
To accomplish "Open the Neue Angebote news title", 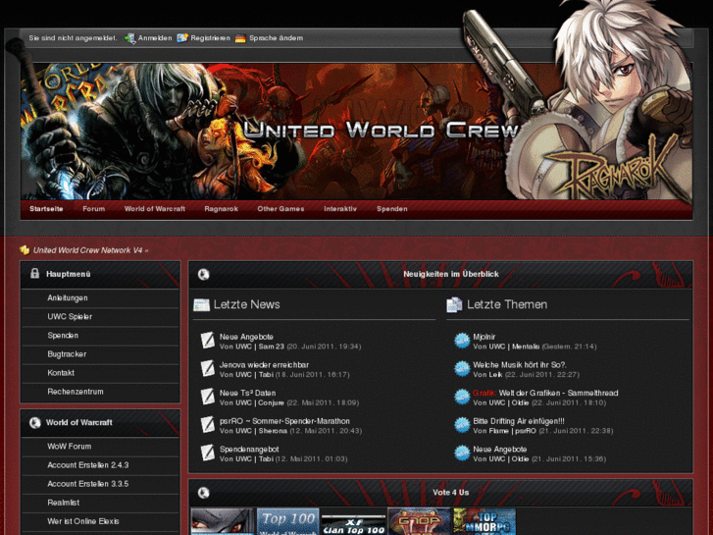I will (x=246, y=337).
